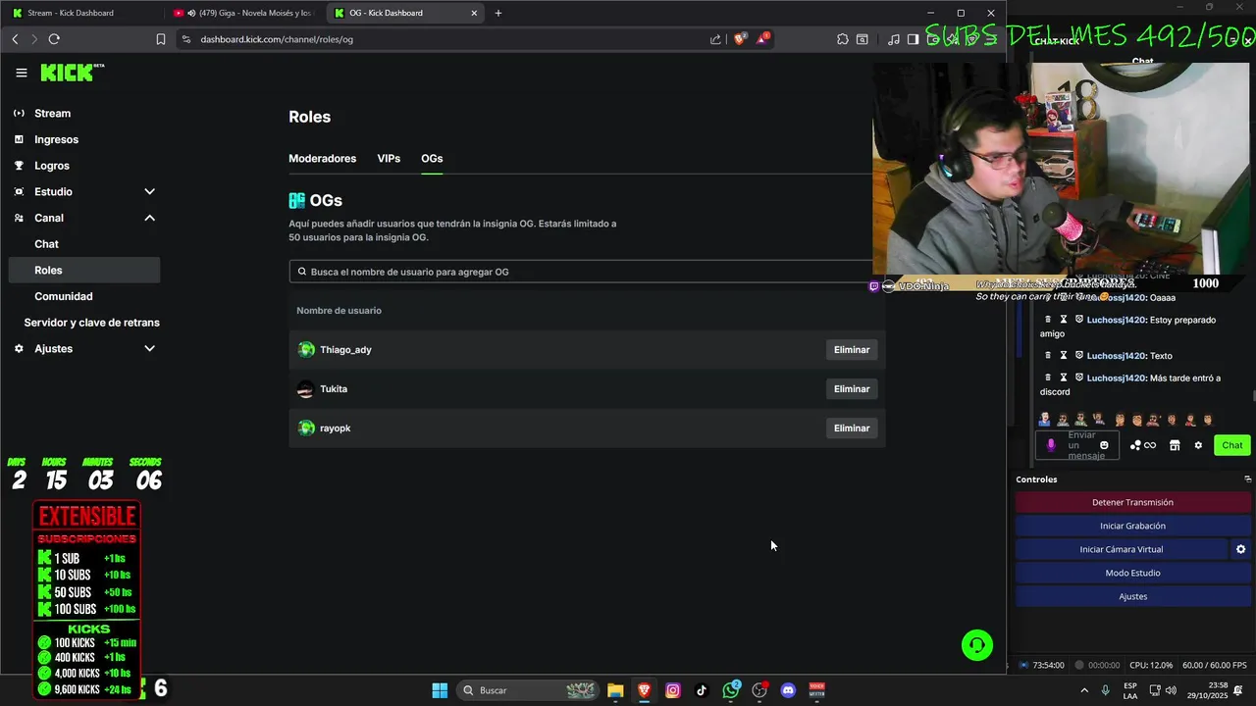Undock the Controles panel
The width and height of the screenshot is (1256, 706).
tap(1247, 479)
